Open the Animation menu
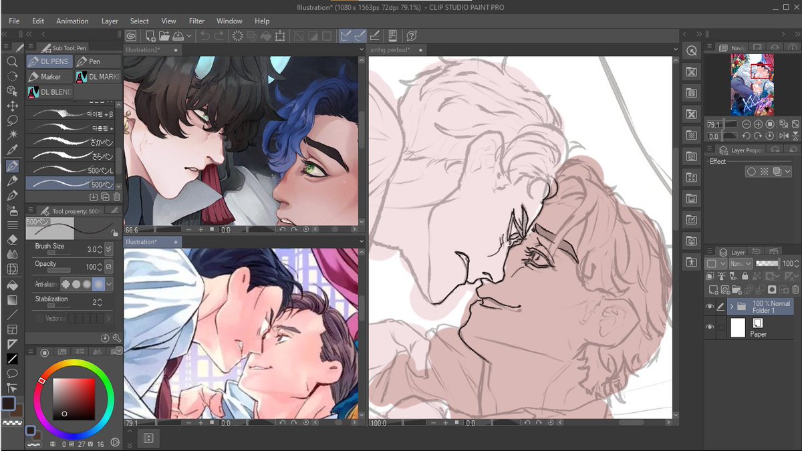The height and width of the screenshot is (451, 802). 72,21
